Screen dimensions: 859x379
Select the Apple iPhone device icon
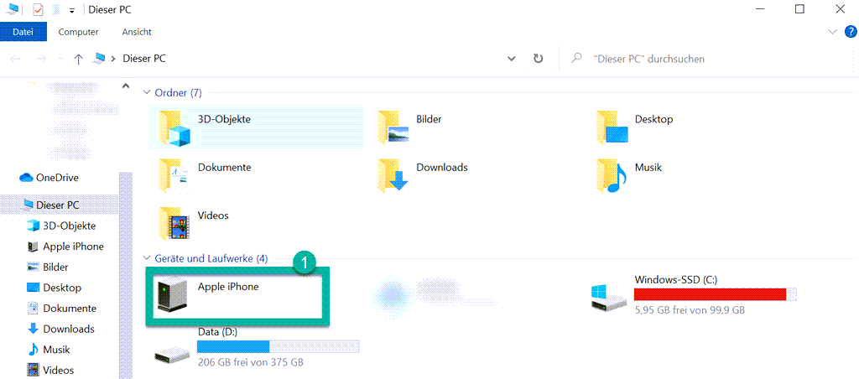tap(172, 296)
